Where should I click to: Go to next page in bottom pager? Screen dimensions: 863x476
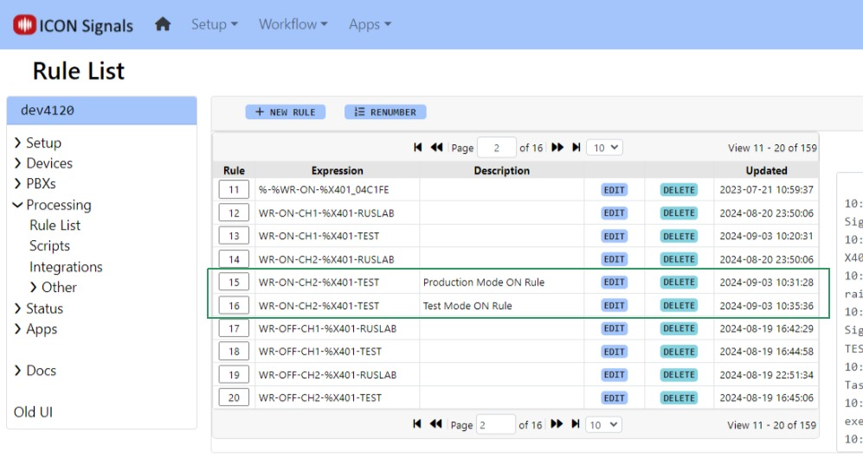[557, 424]
